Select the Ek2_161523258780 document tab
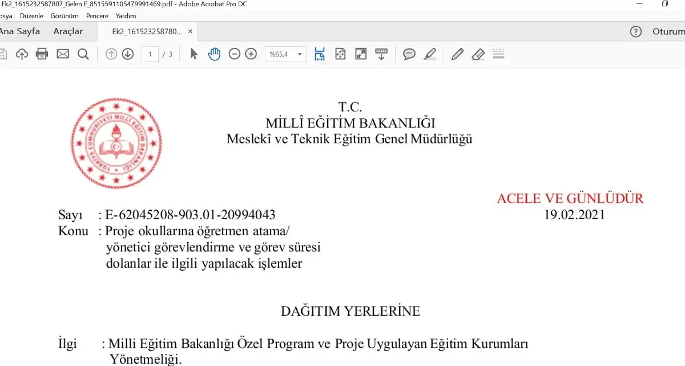 [x=148, y=31]
